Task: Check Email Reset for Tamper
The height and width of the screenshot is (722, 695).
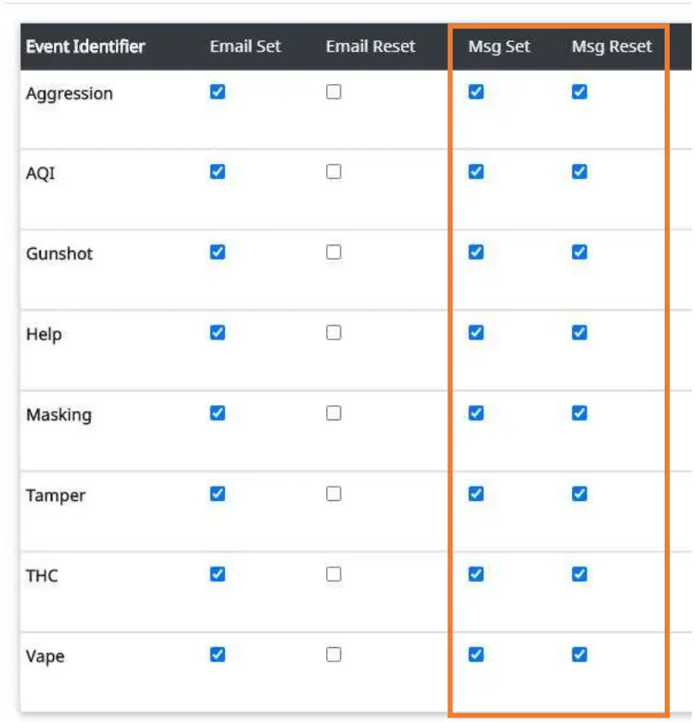Action: (x=334, y=494)
